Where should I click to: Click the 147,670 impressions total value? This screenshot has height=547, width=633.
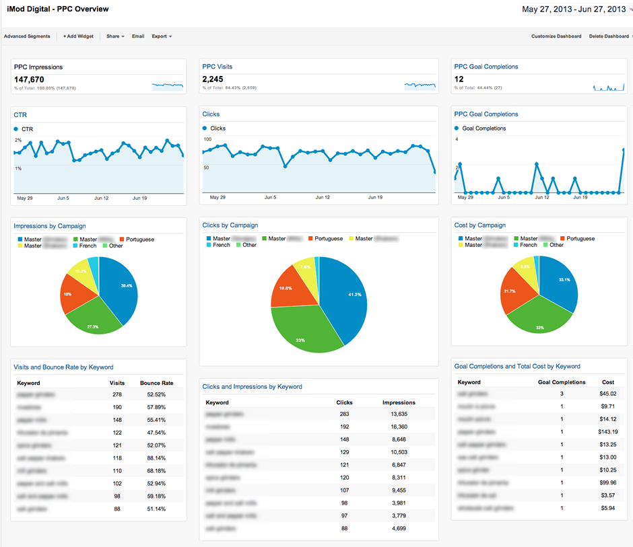(x=29, y=79)
